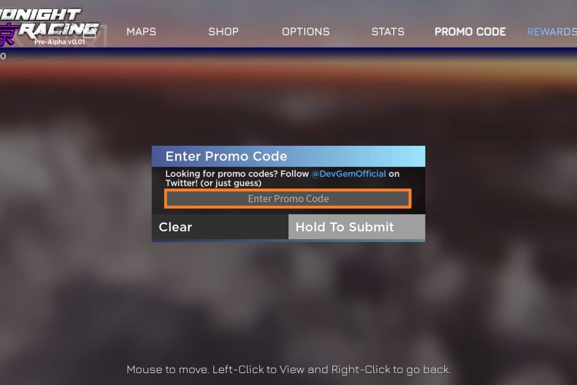Click the Enter Promo Code dialog header
This screenshot has height=385, width=577.
click(x=288, y=156)
